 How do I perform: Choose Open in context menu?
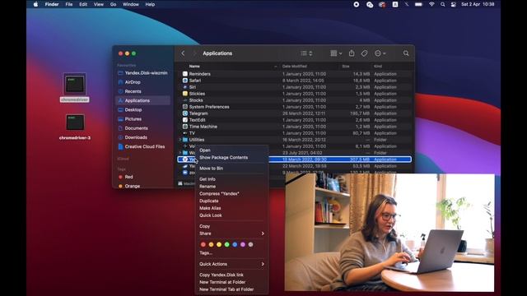point(231,150)
